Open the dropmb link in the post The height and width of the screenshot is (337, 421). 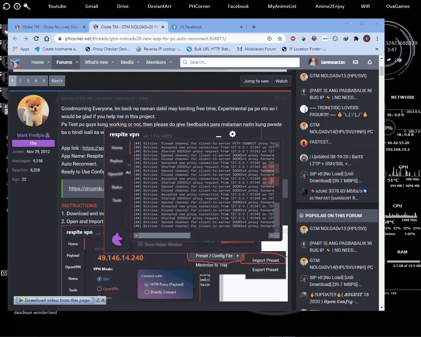click(86, 189)
